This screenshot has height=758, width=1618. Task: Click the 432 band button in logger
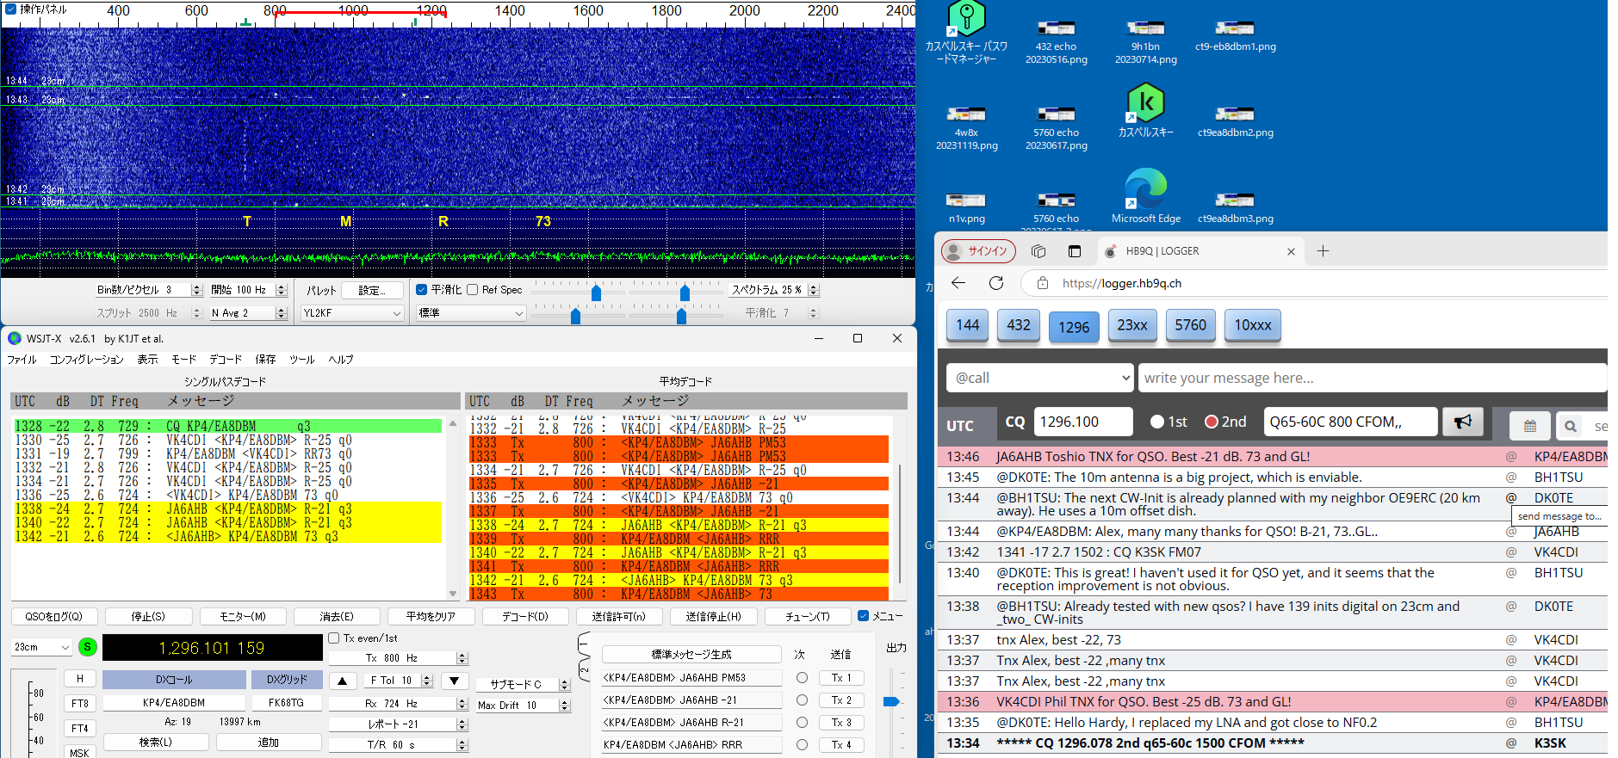[1018, 325]
